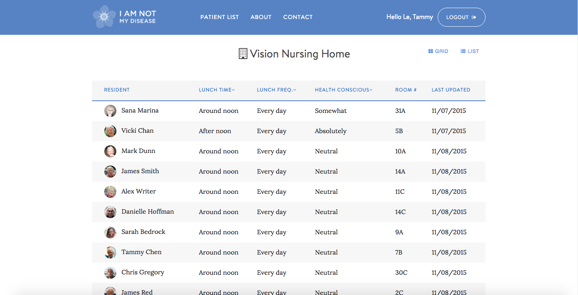578x295 pixels.
Task: Click James Smith's avatar photo
Action: pos(110,172)
